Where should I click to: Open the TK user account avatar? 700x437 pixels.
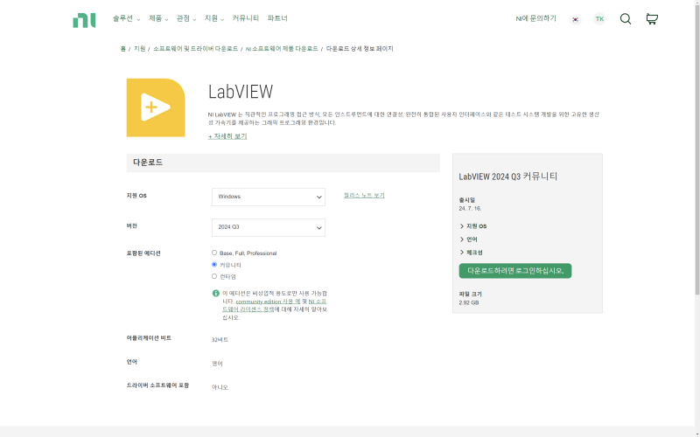599,18
